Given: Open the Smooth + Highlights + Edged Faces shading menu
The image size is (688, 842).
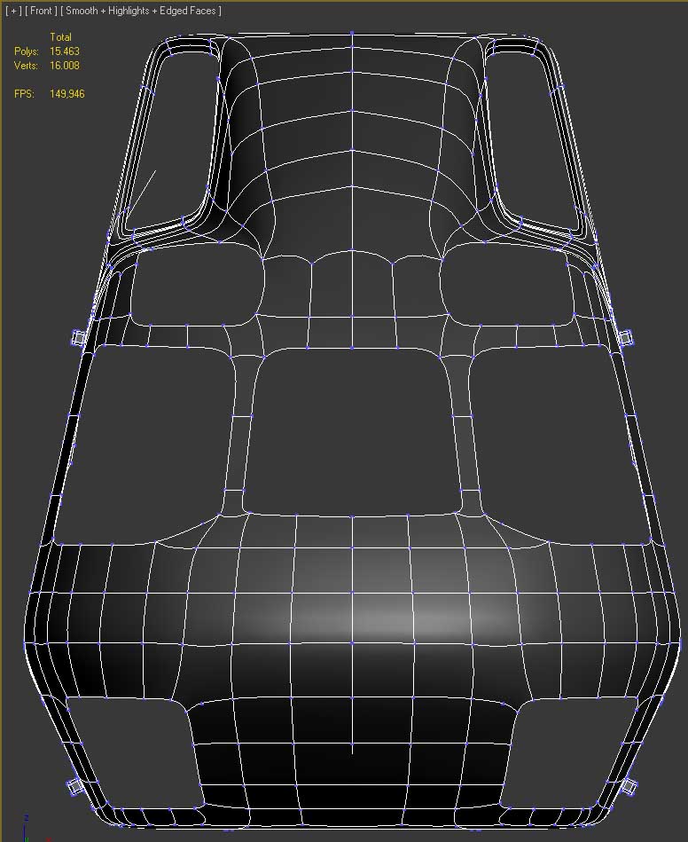Looking at the screenshot, I should click(x=141, y=11).
